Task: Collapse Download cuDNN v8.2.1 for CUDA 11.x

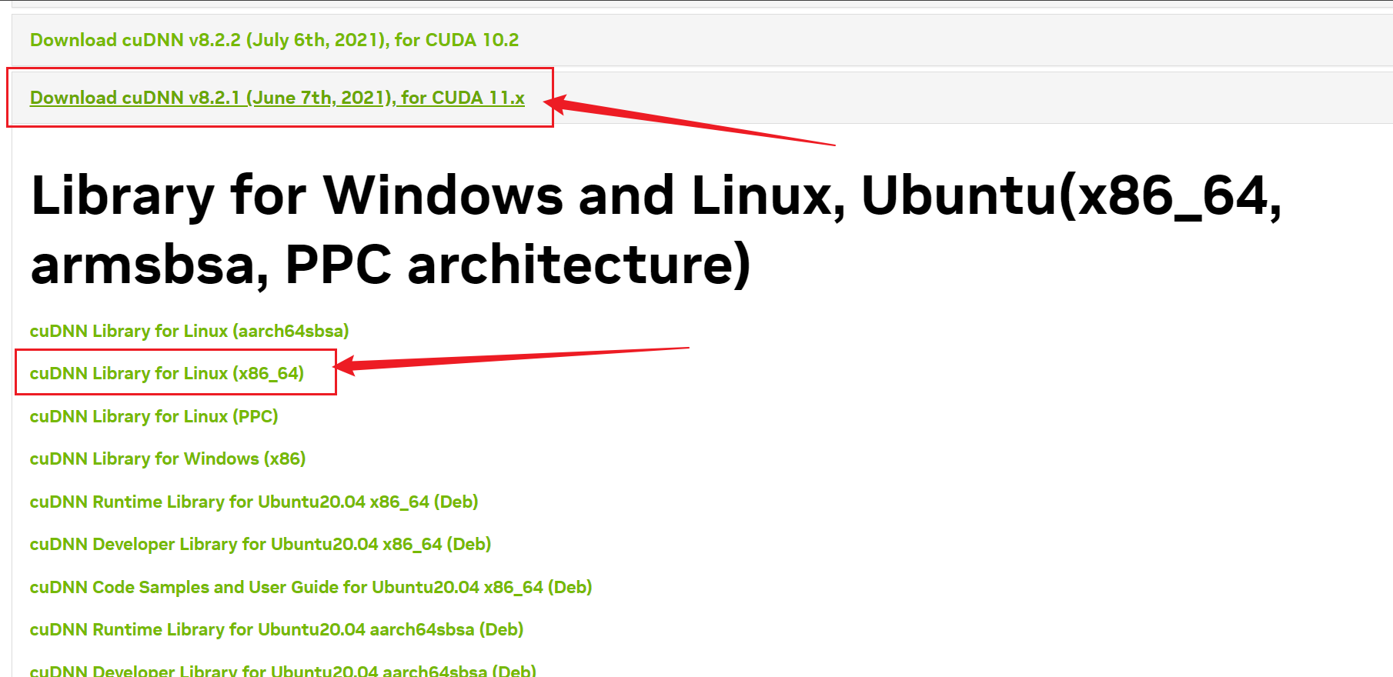Action: tap(277, 98)
